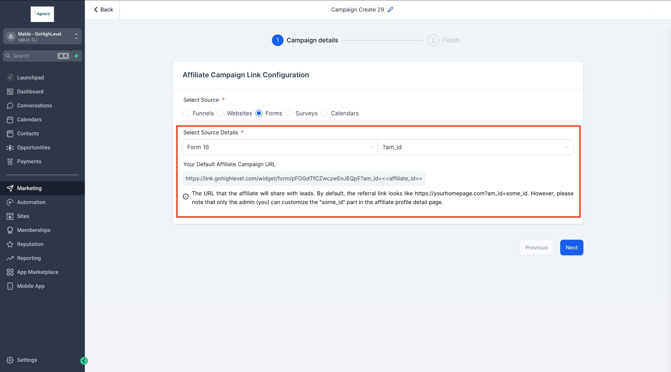The width and height of the screenshot is (671, 372).
Task: Go Back using the top-left link
Action: pos(103,10)
